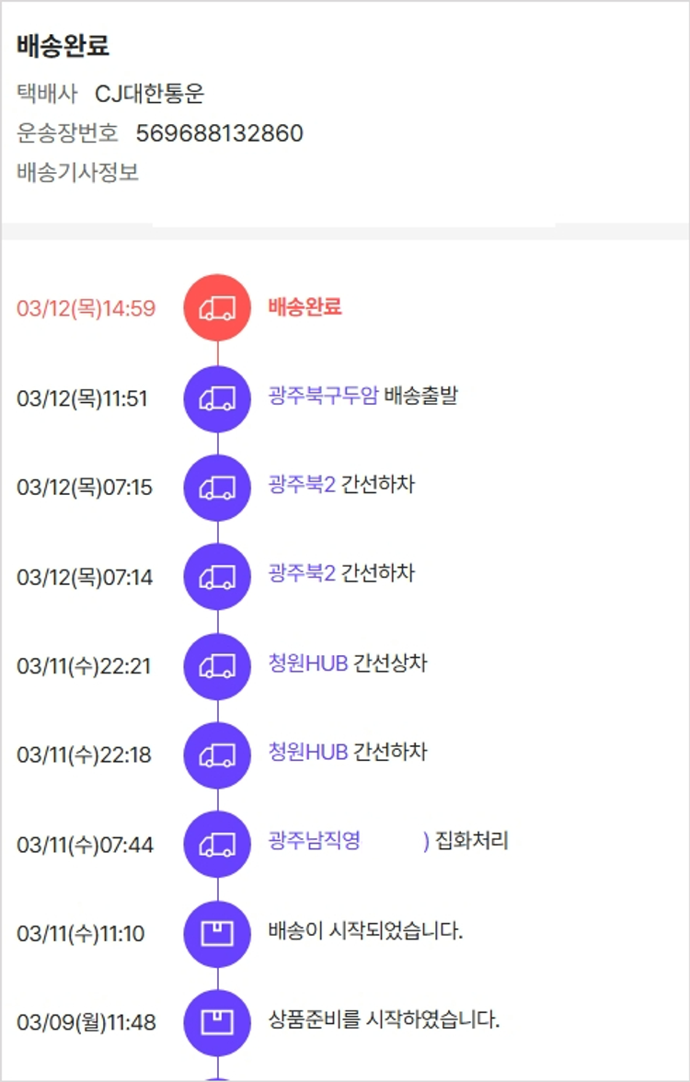Click the 배송기사정보 label
Image resolution: width=690 pixels, height=1082 pixels.
[78, 172]
